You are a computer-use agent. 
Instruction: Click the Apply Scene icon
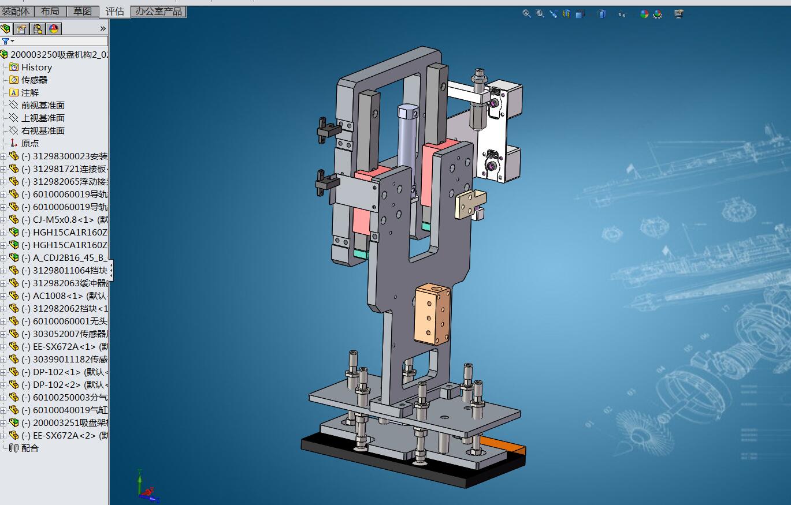point(658,14)
